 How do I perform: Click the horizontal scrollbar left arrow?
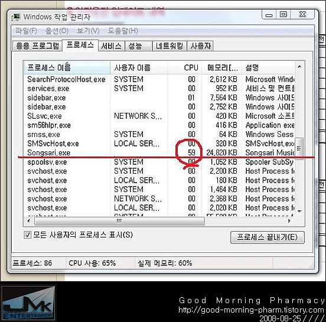pyautogui.click(x=29, y=221)
